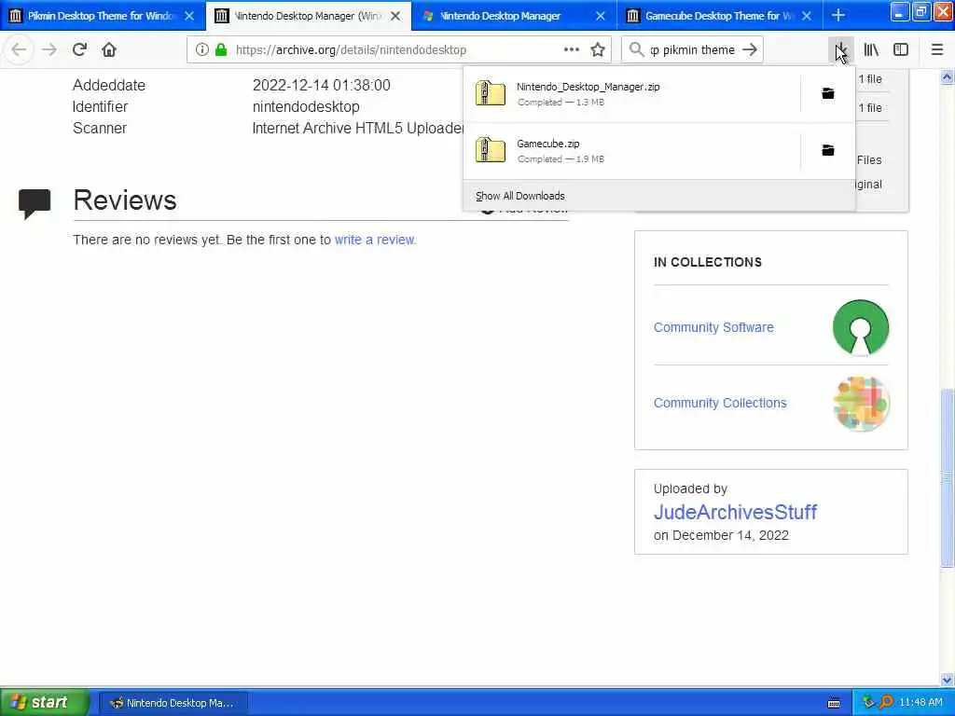955x716 pixels.
Task: Open the downloaded Gamecube.zip file
Action: 631,150
